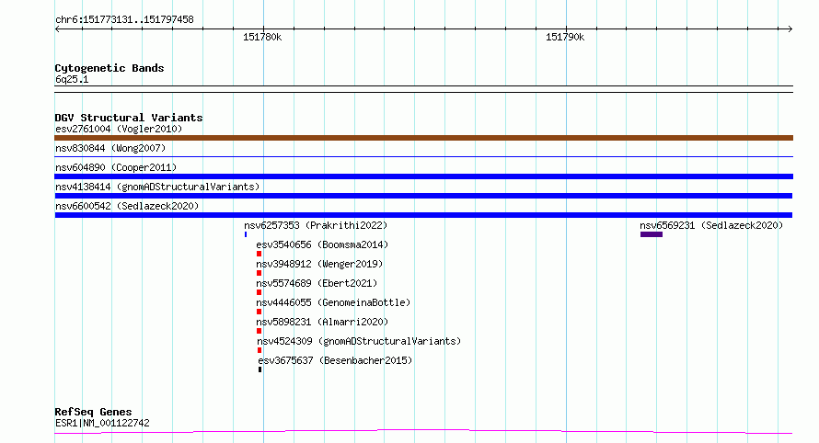Select the red nsv3948912 Wenger2019 marker
Image resolution: width=819 pixels, height=443 pixels.
260,273
